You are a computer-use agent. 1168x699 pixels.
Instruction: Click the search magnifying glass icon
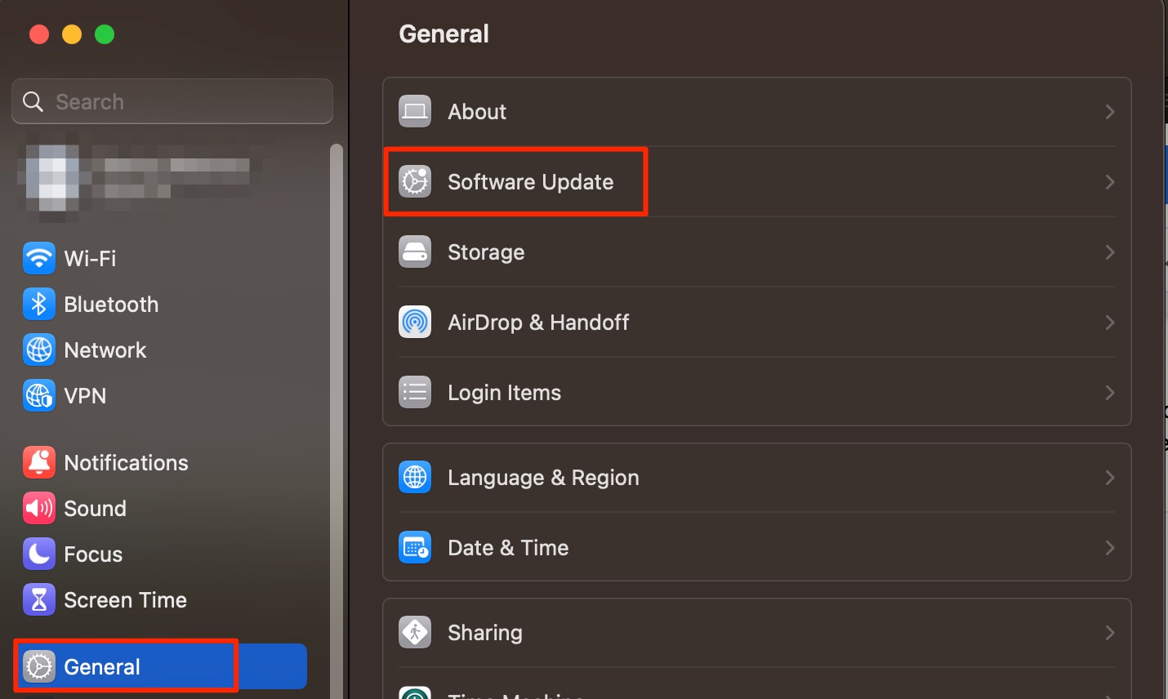[33, 102]
